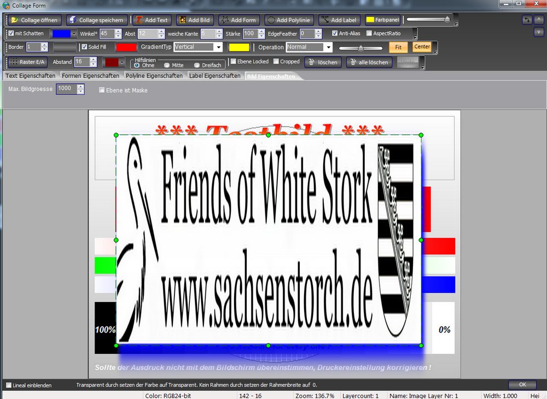Screen dimensions: 547x399
Task: Choose the Ohne guide lines option
Action: 137,65
